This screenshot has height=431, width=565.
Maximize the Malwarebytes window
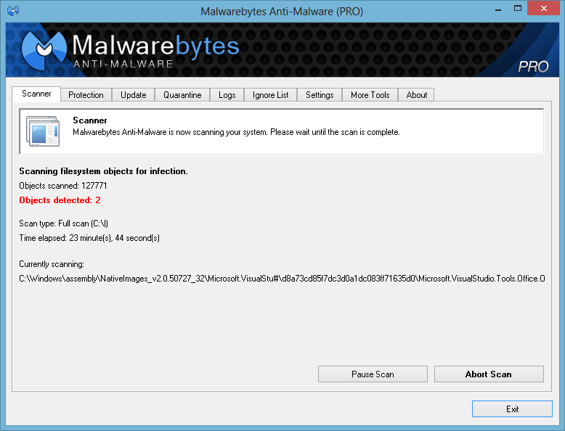(x=518, y=9)
